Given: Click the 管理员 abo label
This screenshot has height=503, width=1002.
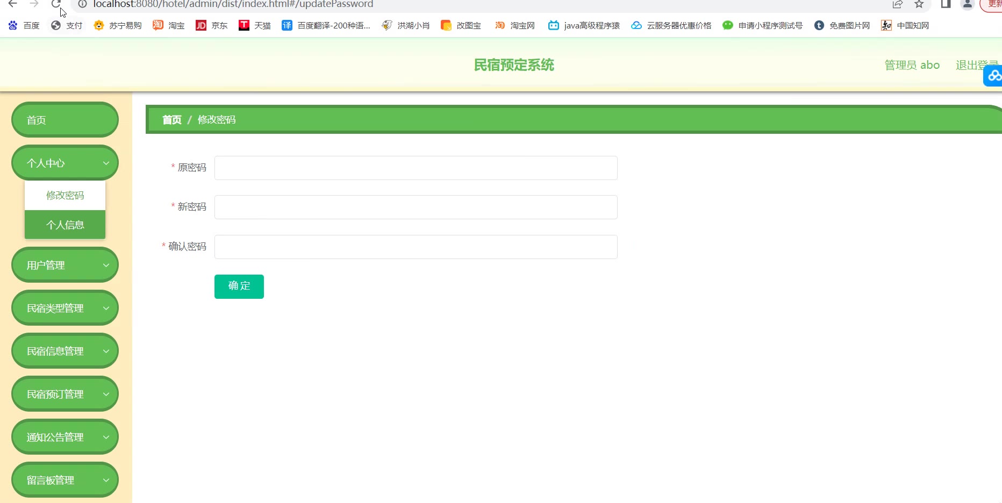Looking at the screenshot, I should [912, 65].
